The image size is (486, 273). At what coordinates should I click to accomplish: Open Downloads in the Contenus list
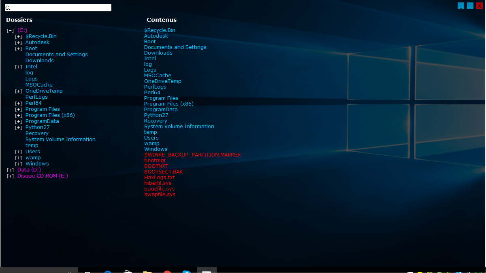(158, 53)
